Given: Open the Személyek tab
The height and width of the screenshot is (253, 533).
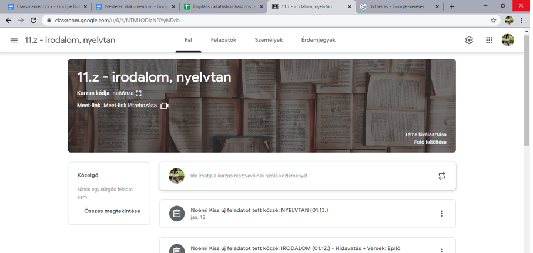Looking at the screenshot, I should point(269,40).
